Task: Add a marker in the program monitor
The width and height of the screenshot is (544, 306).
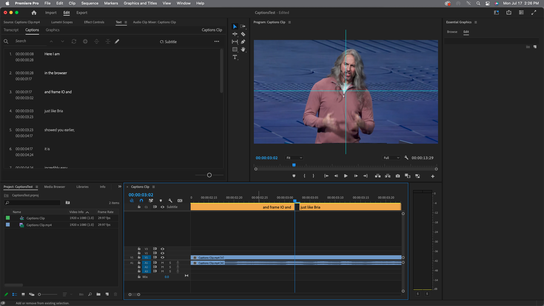Action: coord(294,176)
